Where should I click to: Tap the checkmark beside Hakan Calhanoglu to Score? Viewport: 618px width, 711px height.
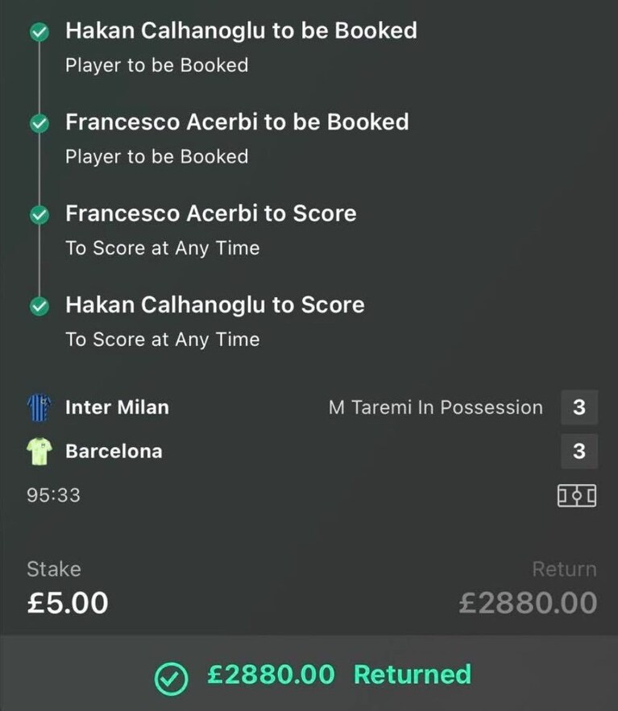coord(39,306)
